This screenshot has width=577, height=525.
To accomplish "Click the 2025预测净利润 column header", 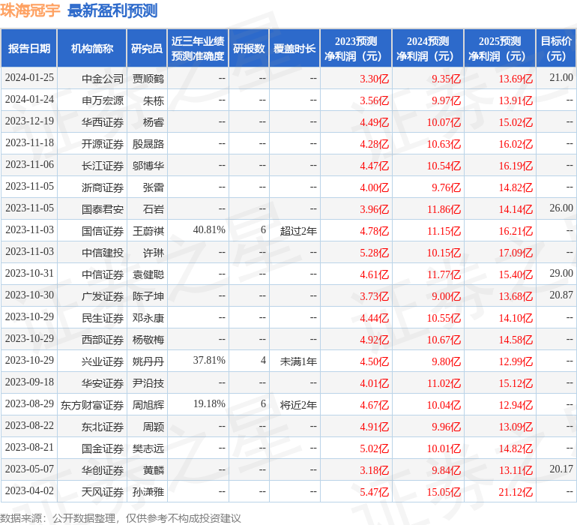I will click(500, 48).
